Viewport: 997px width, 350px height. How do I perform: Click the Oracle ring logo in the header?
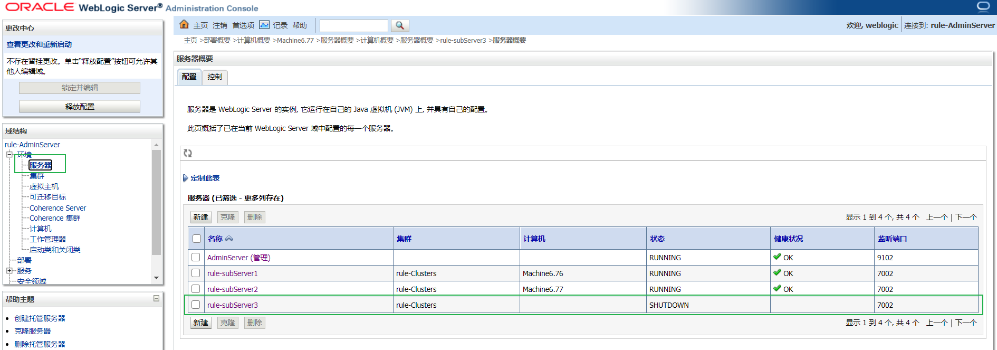click(x=983, y=6)
